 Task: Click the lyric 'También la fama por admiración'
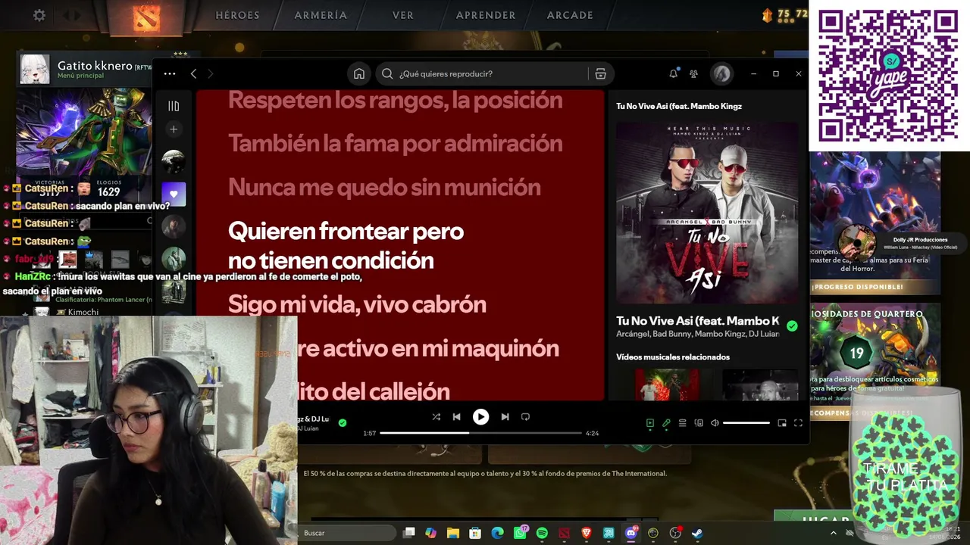395,143
